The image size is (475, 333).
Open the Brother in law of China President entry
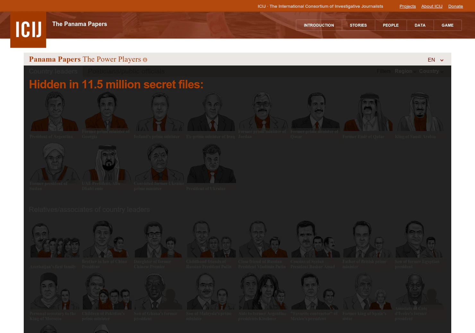pos(106,239)
